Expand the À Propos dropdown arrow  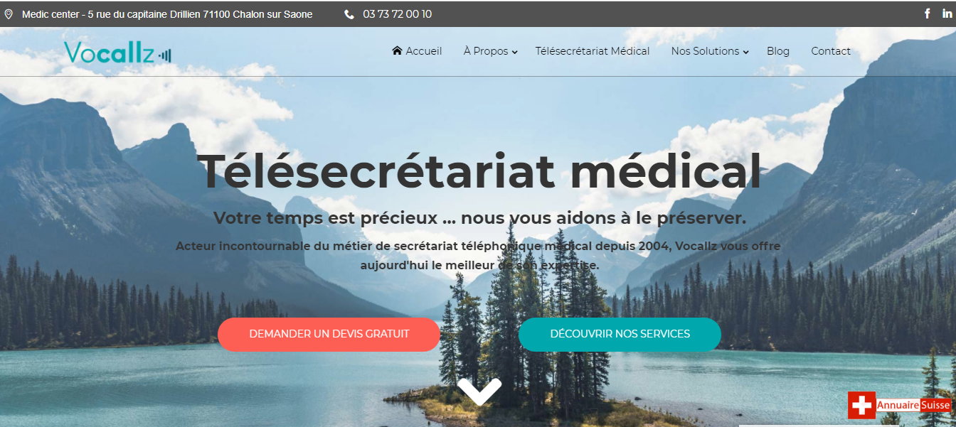pos(514,52)
